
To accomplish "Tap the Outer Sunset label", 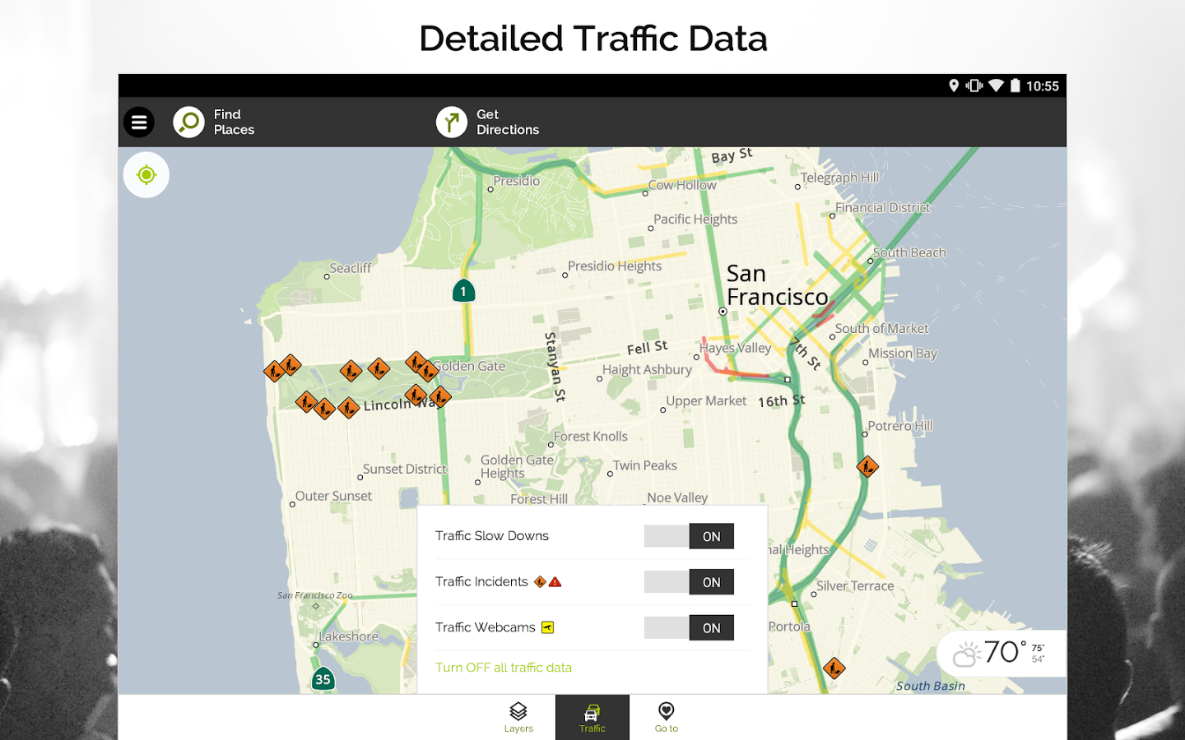I will click(x=333, y=496).
